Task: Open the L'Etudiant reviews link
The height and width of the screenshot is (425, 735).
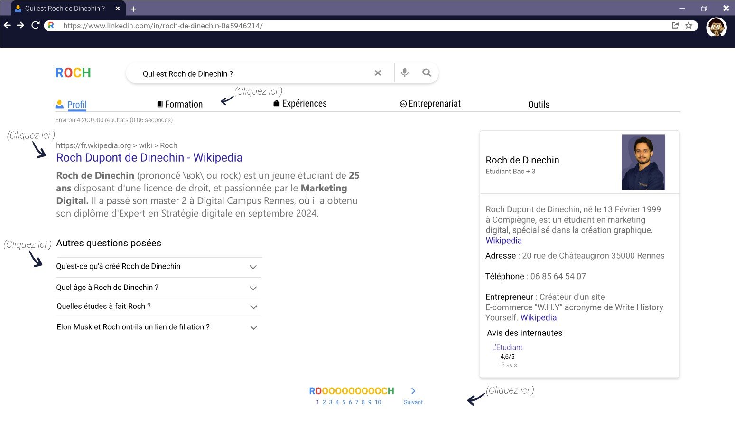Action: coord(507,347)
